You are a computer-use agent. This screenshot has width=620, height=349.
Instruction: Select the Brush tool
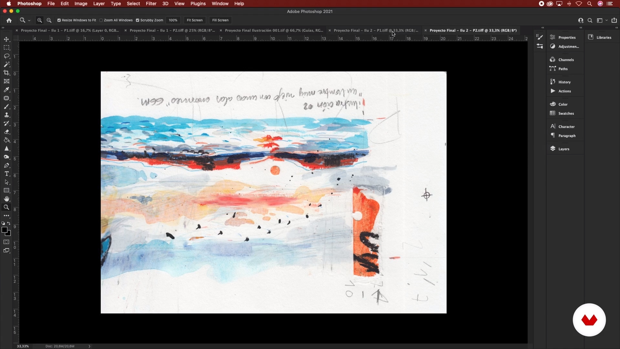click(x=6, y=107)
